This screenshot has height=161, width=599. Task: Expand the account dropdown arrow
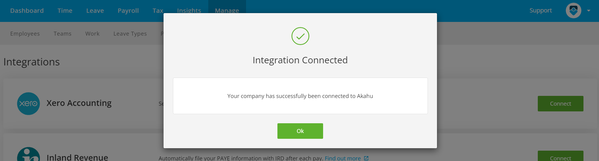(x=589, y=11)
